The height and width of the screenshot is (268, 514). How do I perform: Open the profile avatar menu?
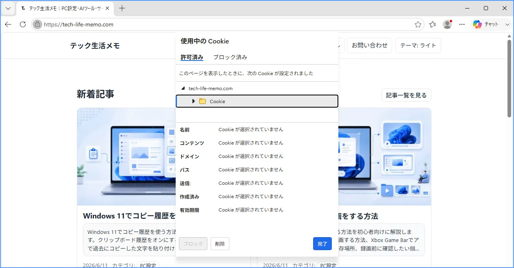(x=447, y=24)
